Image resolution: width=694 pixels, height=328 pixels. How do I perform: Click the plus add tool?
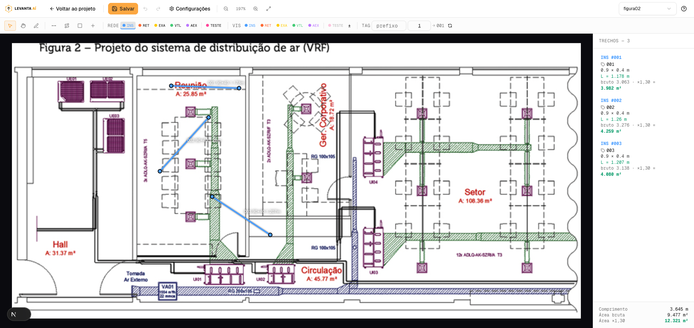click(93, 26)
